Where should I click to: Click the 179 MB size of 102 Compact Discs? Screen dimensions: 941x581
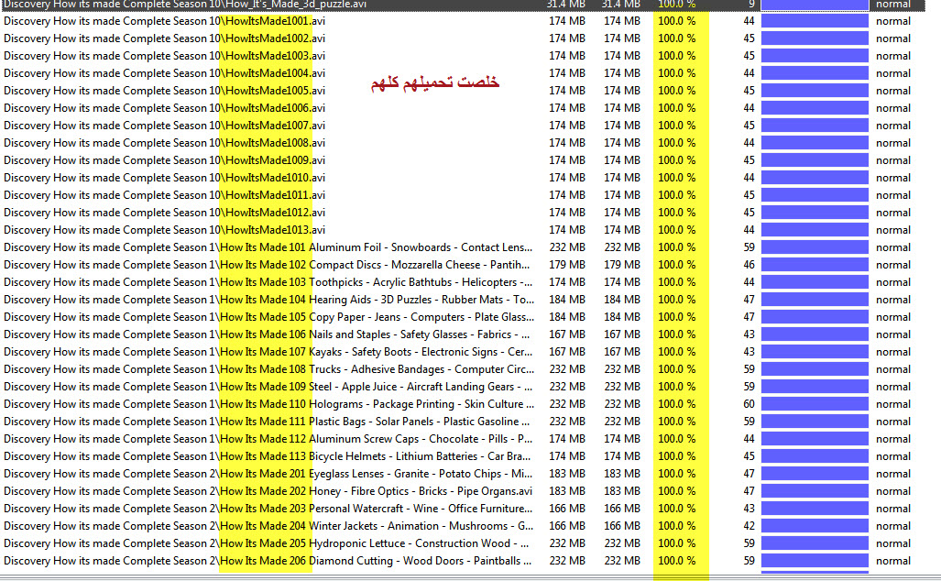tap(567, 265)
